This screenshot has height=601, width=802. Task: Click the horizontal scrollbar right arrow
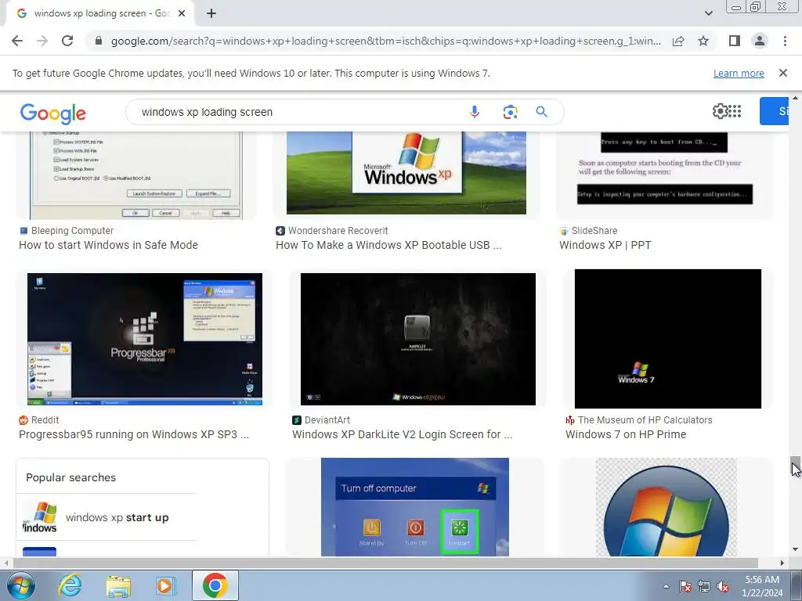pyautogui.click(x=782, y=563)
